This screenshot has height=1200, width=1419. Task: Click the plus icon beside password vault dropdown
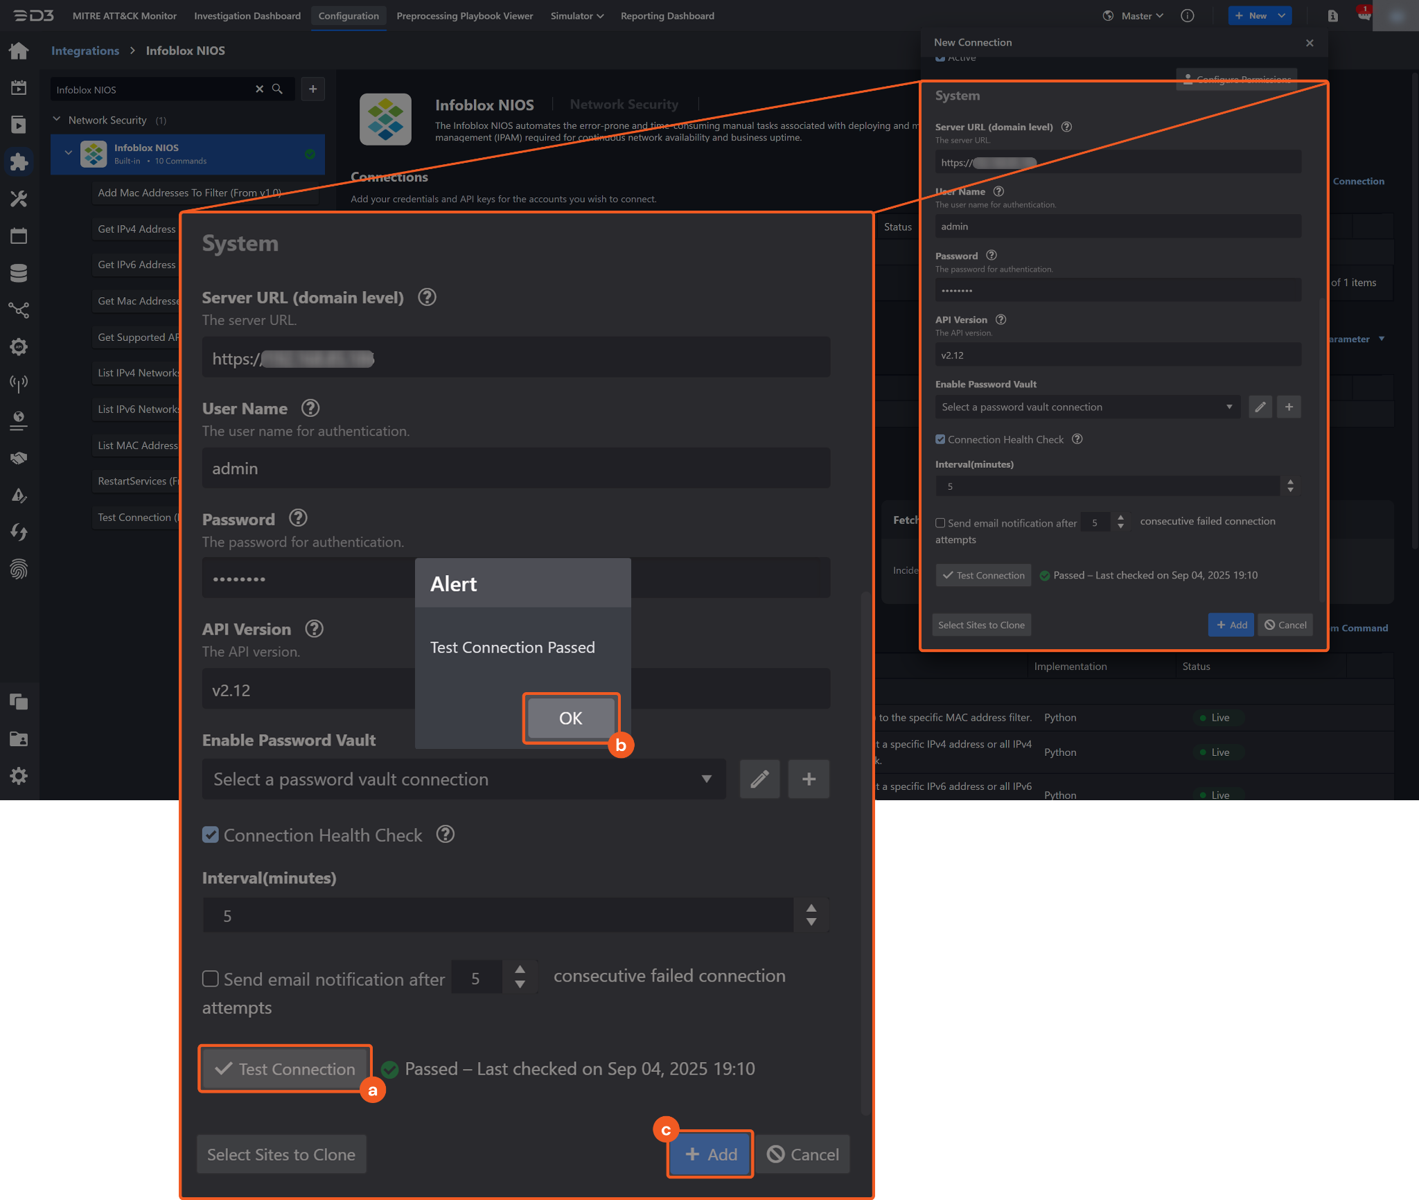pos(808,779)
